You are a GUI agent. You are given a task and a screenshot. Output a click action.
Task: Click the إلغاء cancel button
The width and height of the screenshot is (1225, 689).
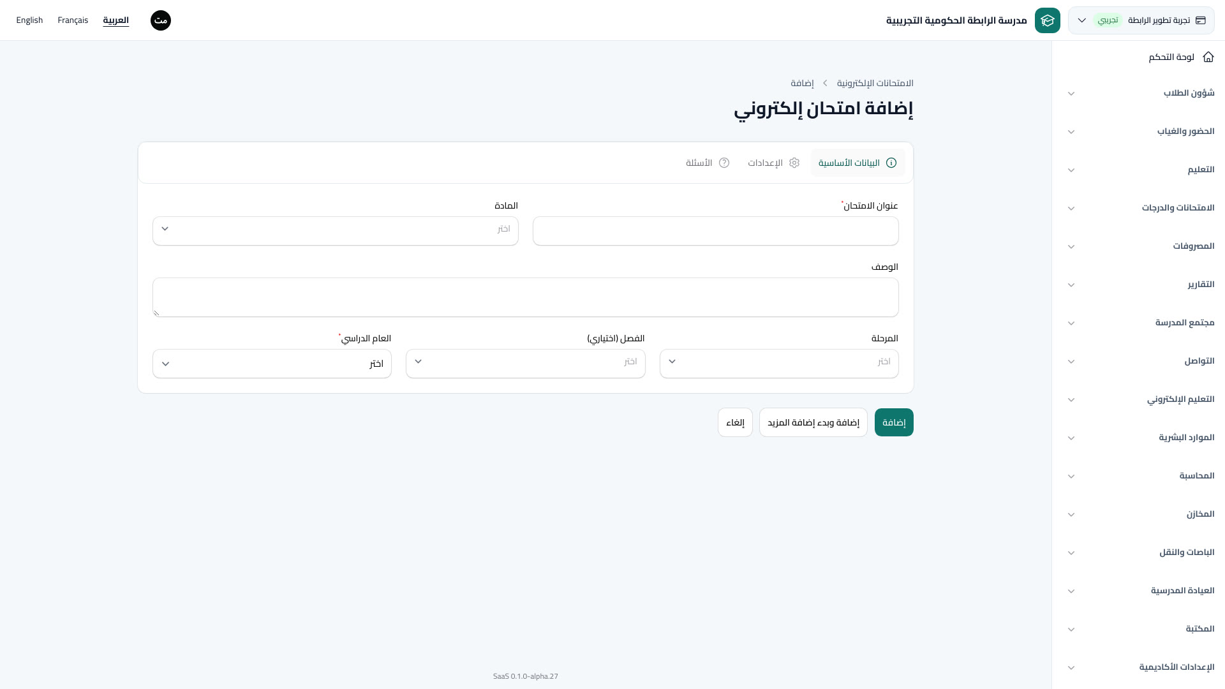pos(735,422)
